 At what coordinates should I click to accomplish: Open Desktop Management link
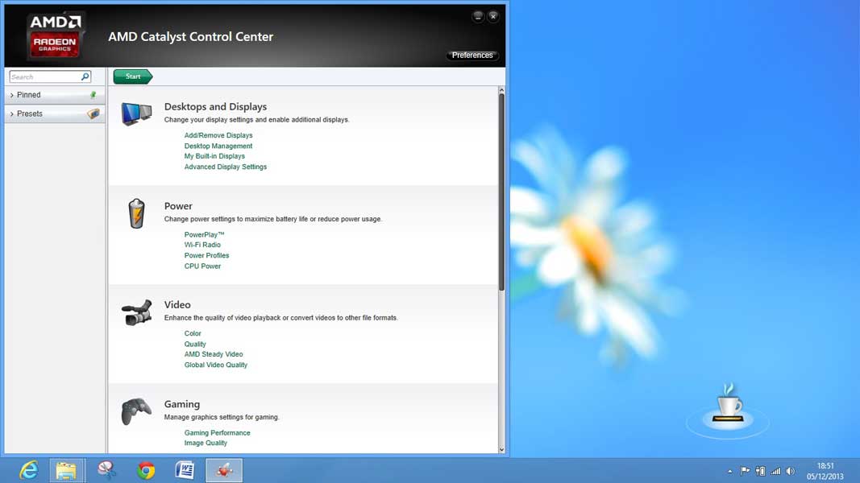tap(218, 147)
